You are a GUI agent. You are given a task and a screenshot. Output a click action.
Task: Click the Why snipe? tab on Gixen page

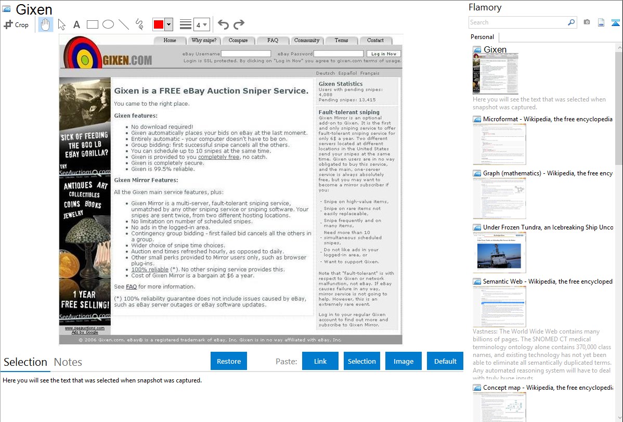click(x=204, y=40)
